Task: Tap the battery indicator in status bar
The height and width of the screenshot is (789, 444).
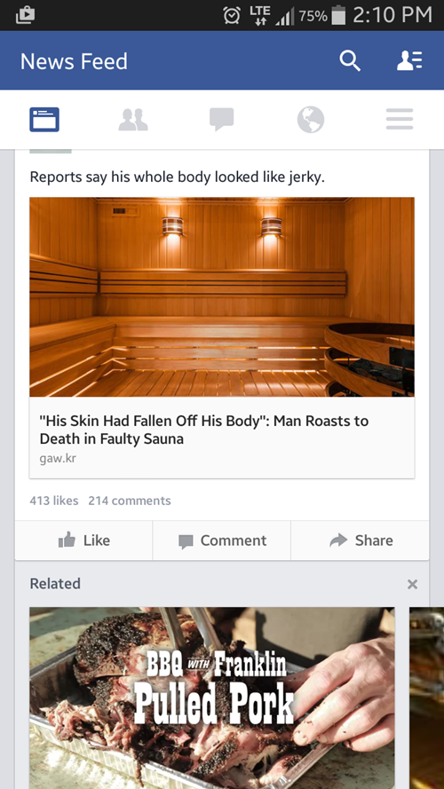Action: 339,16
